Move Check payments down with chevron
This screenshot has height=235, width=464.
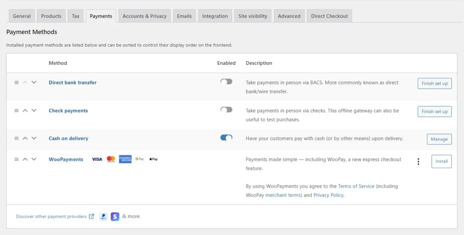pos(34,110)
